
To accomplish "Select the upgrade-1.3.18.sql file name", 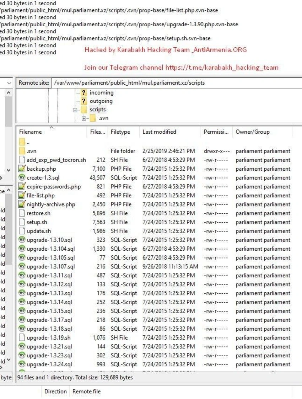I will [49, 329].
